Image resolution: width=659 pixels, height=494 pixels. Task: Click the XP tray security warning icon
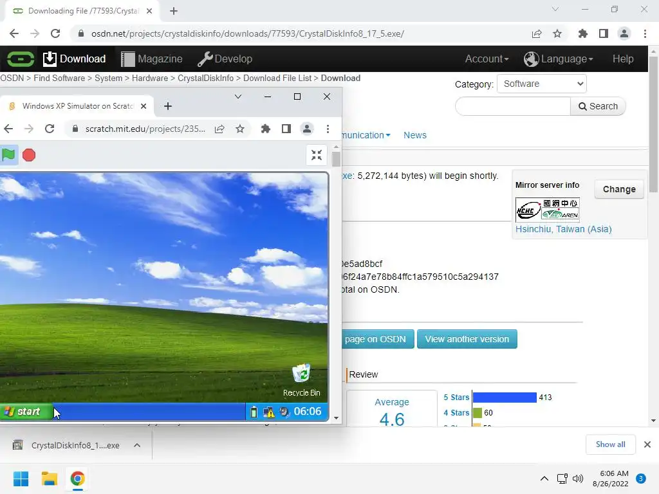[x=268, y=412]
